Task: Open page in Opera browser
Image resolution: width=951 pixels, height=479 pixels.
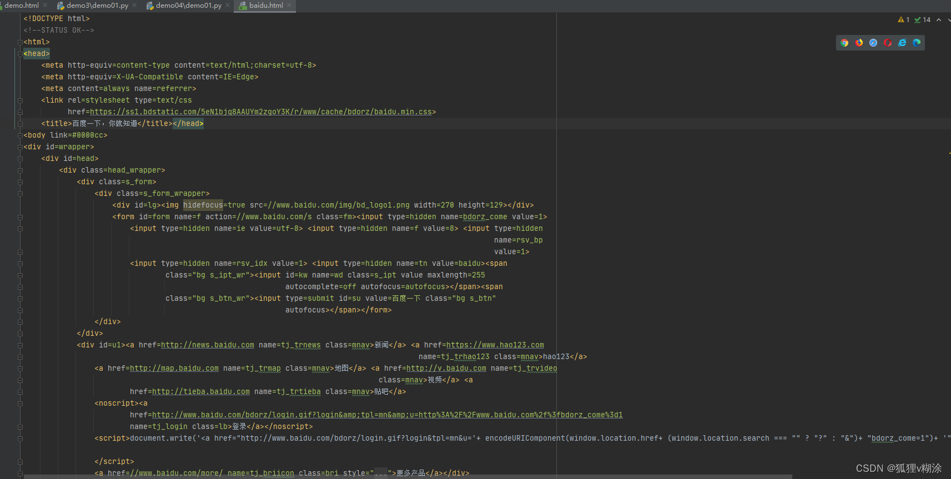Action: pyautogui.click(x=888, y=43)
